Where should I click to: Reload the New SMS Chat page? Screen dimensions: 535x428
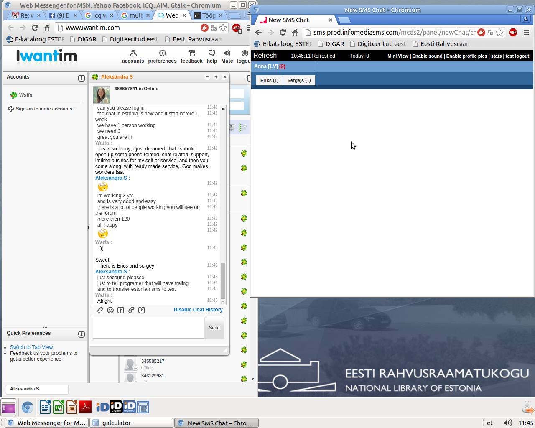coord(283,33)
